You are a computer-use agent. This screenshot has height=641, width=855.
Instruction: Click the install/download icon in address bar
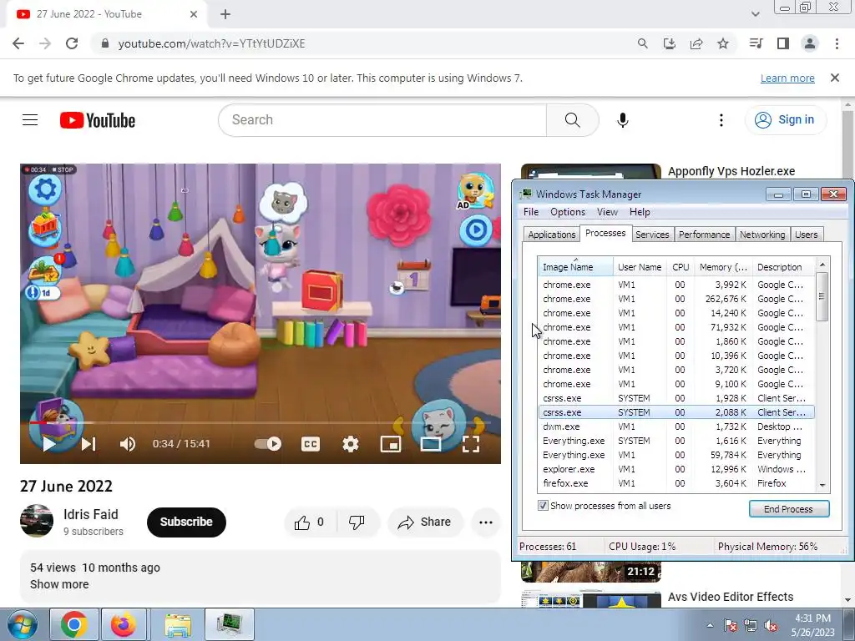coord(670,43)
